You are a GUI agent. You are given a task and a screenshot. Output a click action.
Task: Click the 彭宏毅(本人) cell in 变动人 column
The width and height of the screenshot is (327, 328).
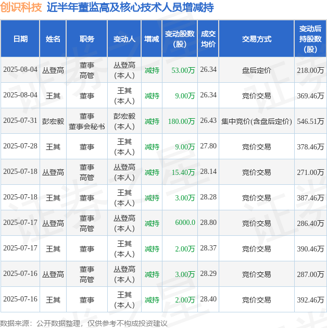(x=124, y=121)
